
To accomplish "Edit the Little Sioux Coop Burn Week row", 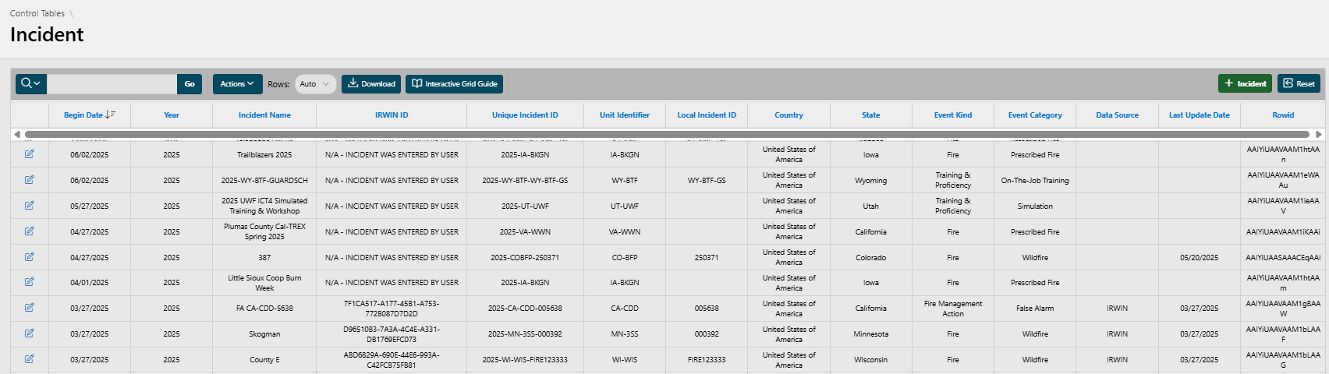I will pos(29,282).
